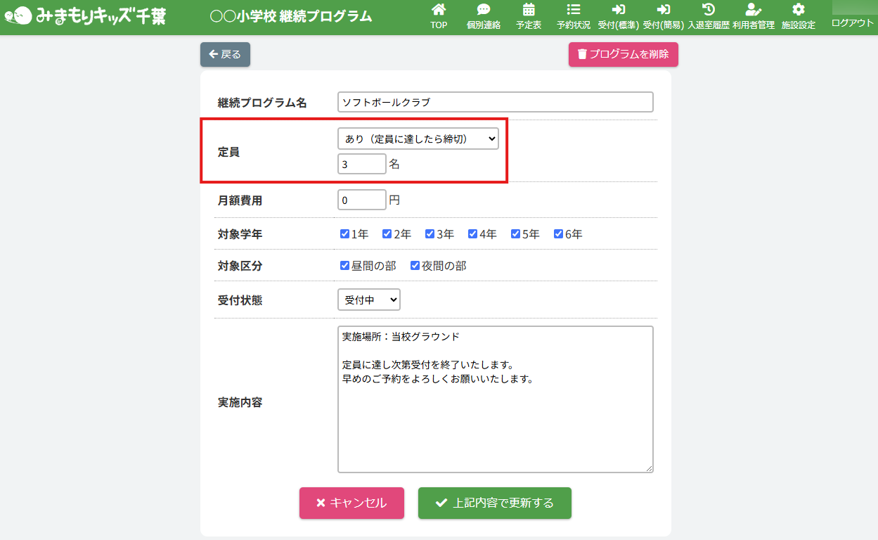Uncheck the 1年 grade checkbox
The height and width of the screenshot is (540, 878).
345,234
